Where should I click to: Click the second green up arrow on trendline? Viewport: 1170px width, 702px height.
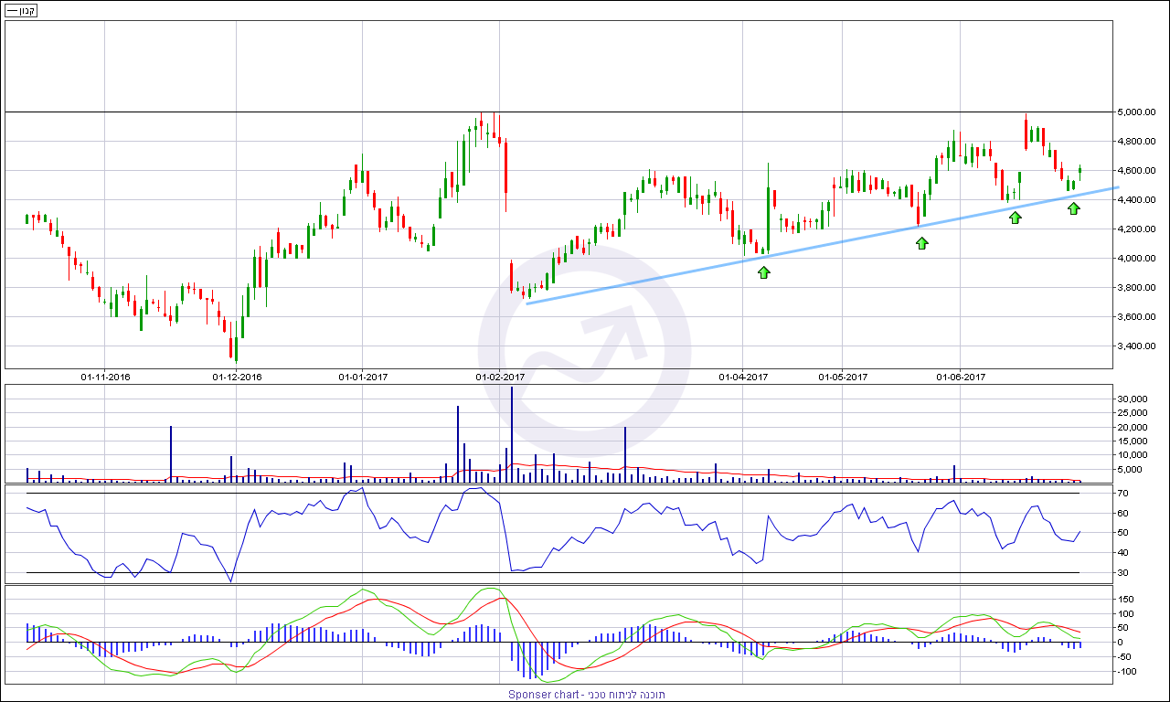[921, 242]
